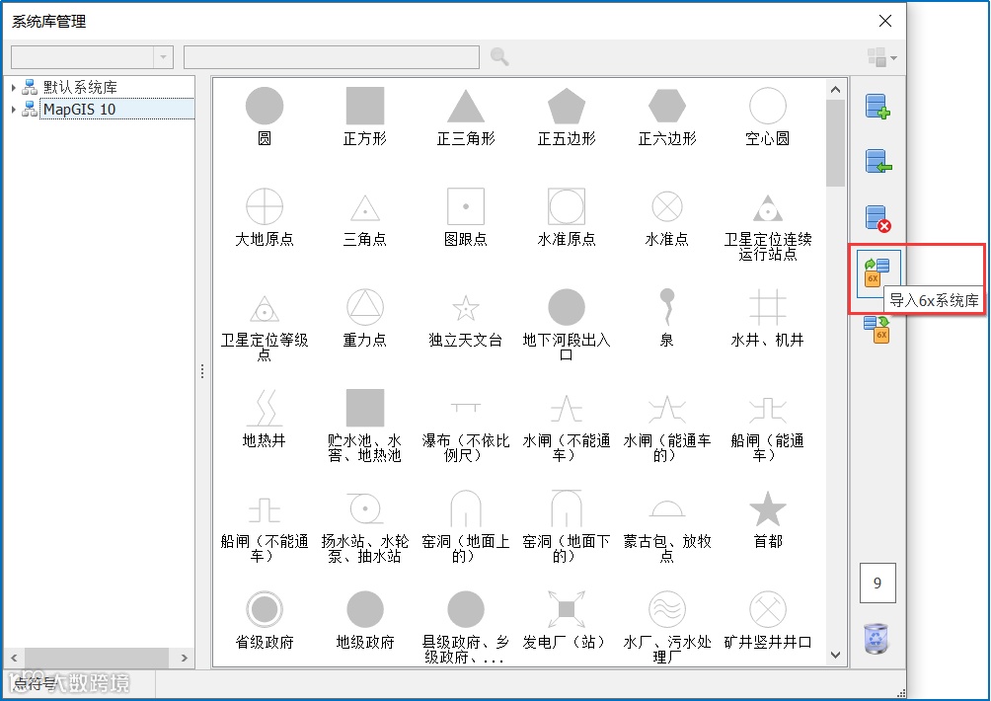
Task: Select the 正三角形 triangle symbol
Action: (466, 117)
